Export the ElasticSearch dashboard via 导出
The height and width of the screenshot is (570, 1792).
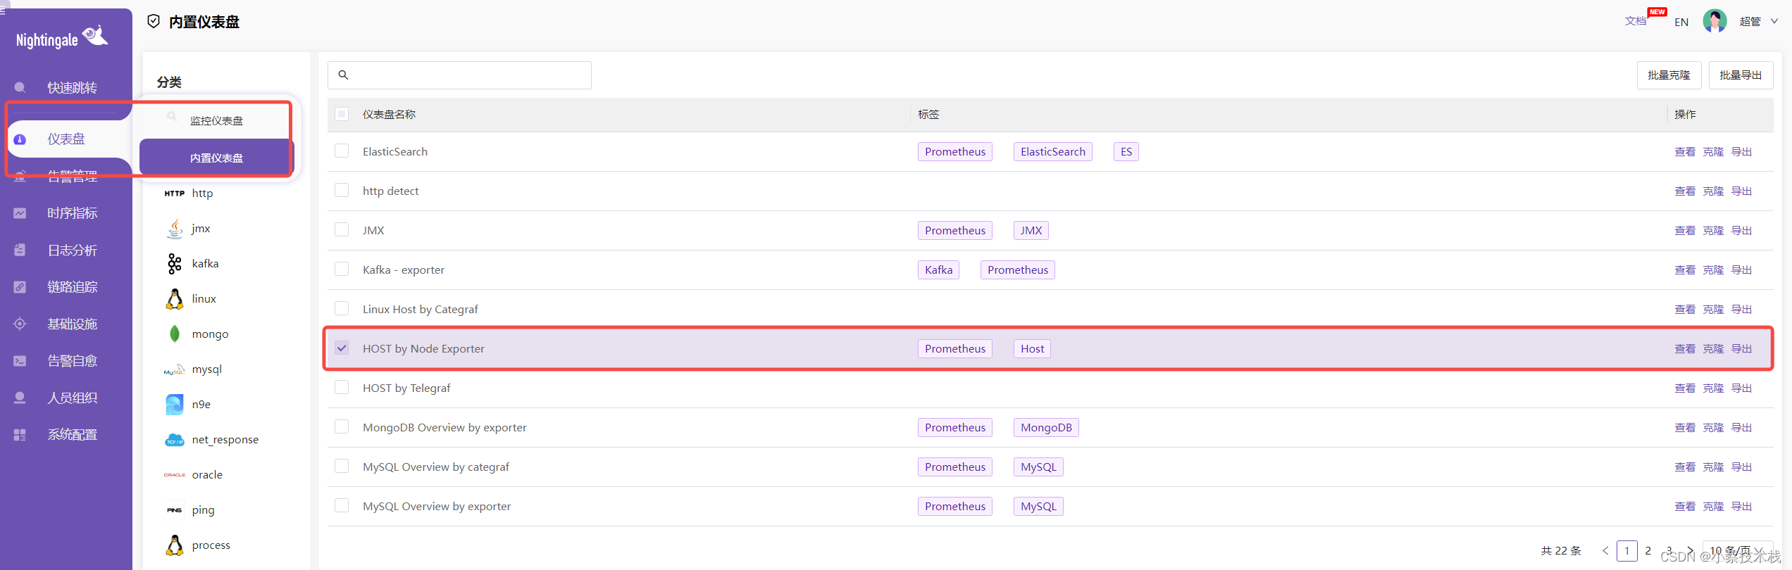point(1741,152)
